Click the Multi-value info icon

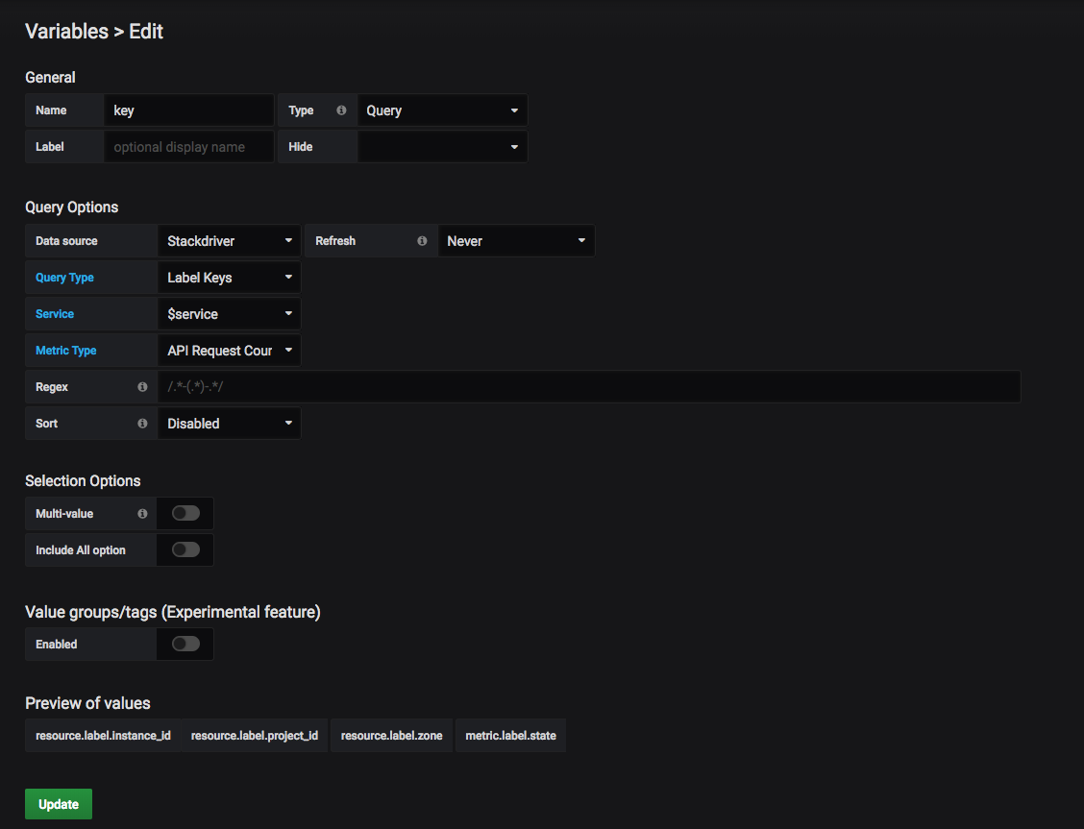(x=142, y=514)
